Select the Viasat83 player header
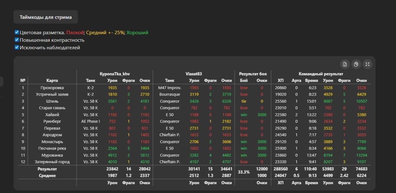The height and width of the screenshot is (193, 396). coord(194,74)
